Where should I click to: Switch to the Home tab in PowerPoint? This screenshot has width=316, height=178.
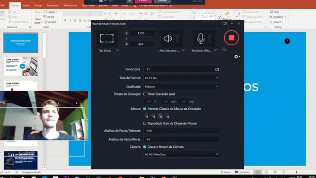coord(15,5)
